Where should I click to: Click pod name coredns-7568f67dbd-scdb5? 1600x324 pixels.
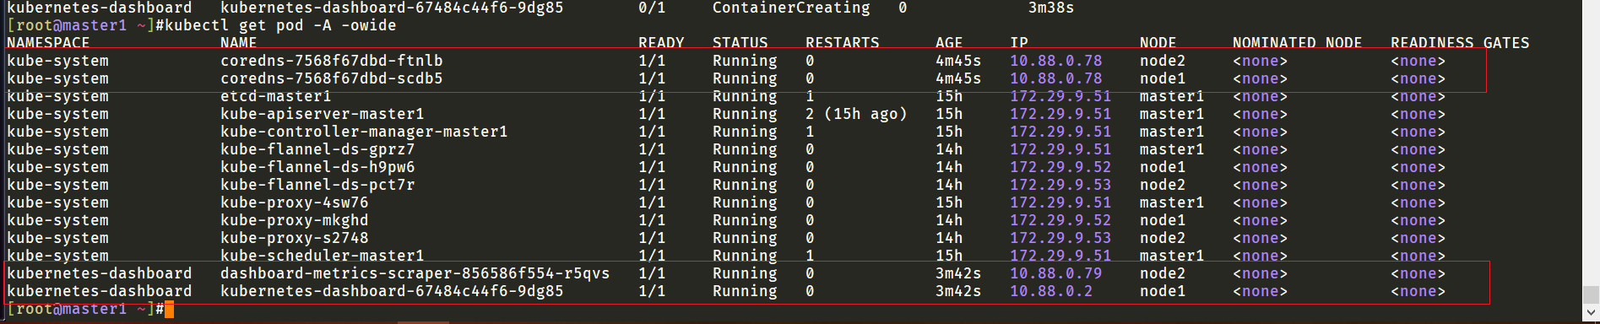(x=332, y=78)
